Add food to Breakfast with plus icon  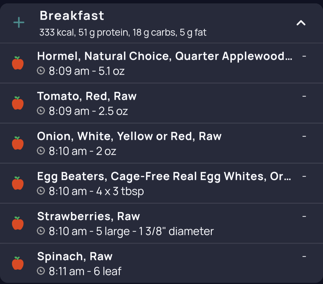point(19,22)
